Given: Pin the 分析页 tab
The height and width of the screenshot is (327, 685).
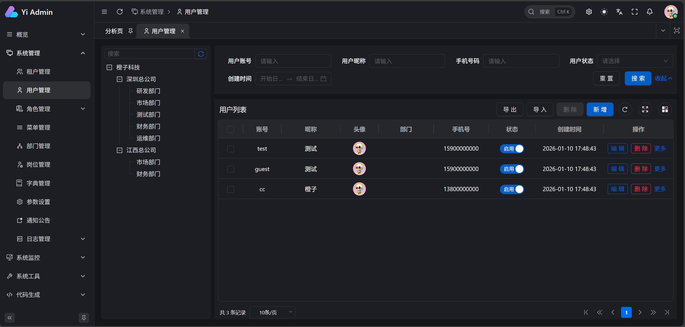Looking at the screenshot, I should click(131, 31).
